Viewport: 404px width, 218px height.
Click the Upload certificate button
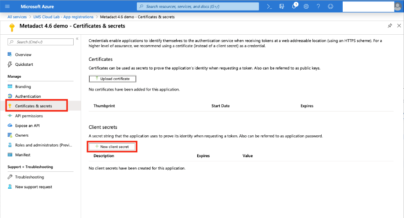tap(113, 79)
